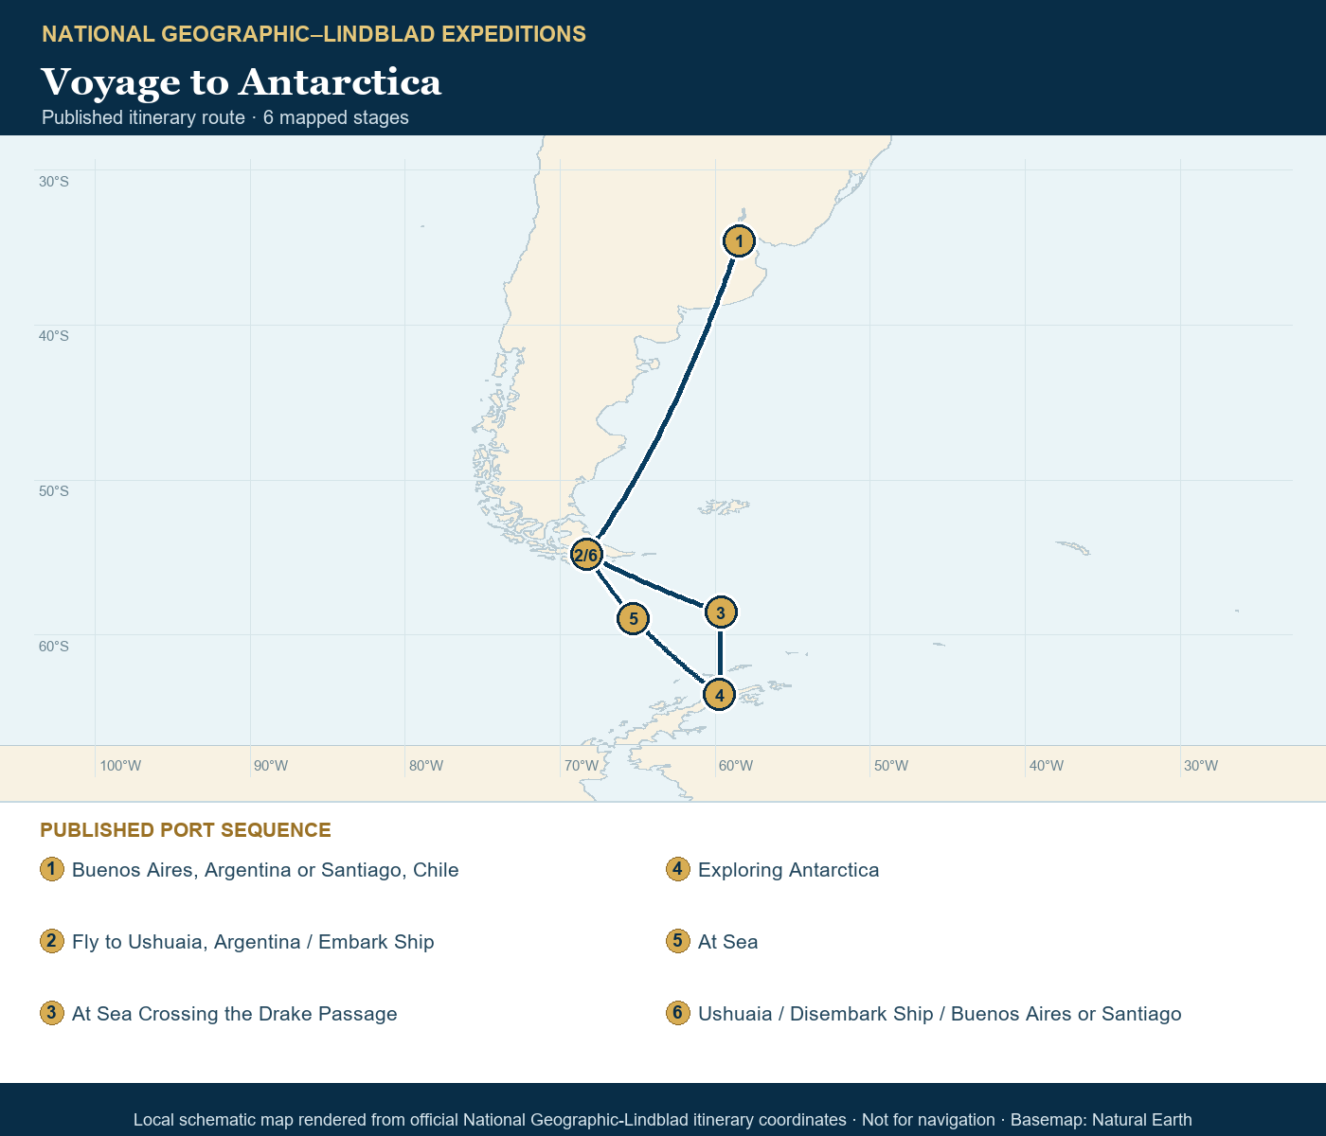
Task: Select 'Ushuaia / Disembark Ship / Buenos Aires or Santiago'
Action: (940, 1014)
